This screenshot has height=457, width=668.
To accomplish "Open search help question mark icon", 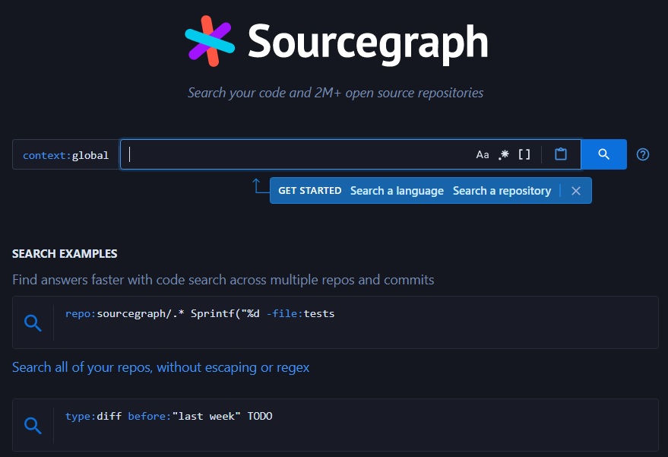I will (642, 154).
